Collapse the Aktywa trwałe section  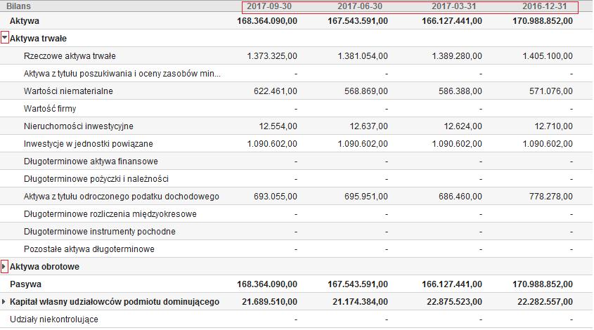tap(4, 38)
